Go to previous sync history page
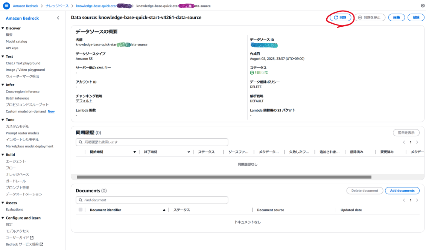 coord(404,142)
